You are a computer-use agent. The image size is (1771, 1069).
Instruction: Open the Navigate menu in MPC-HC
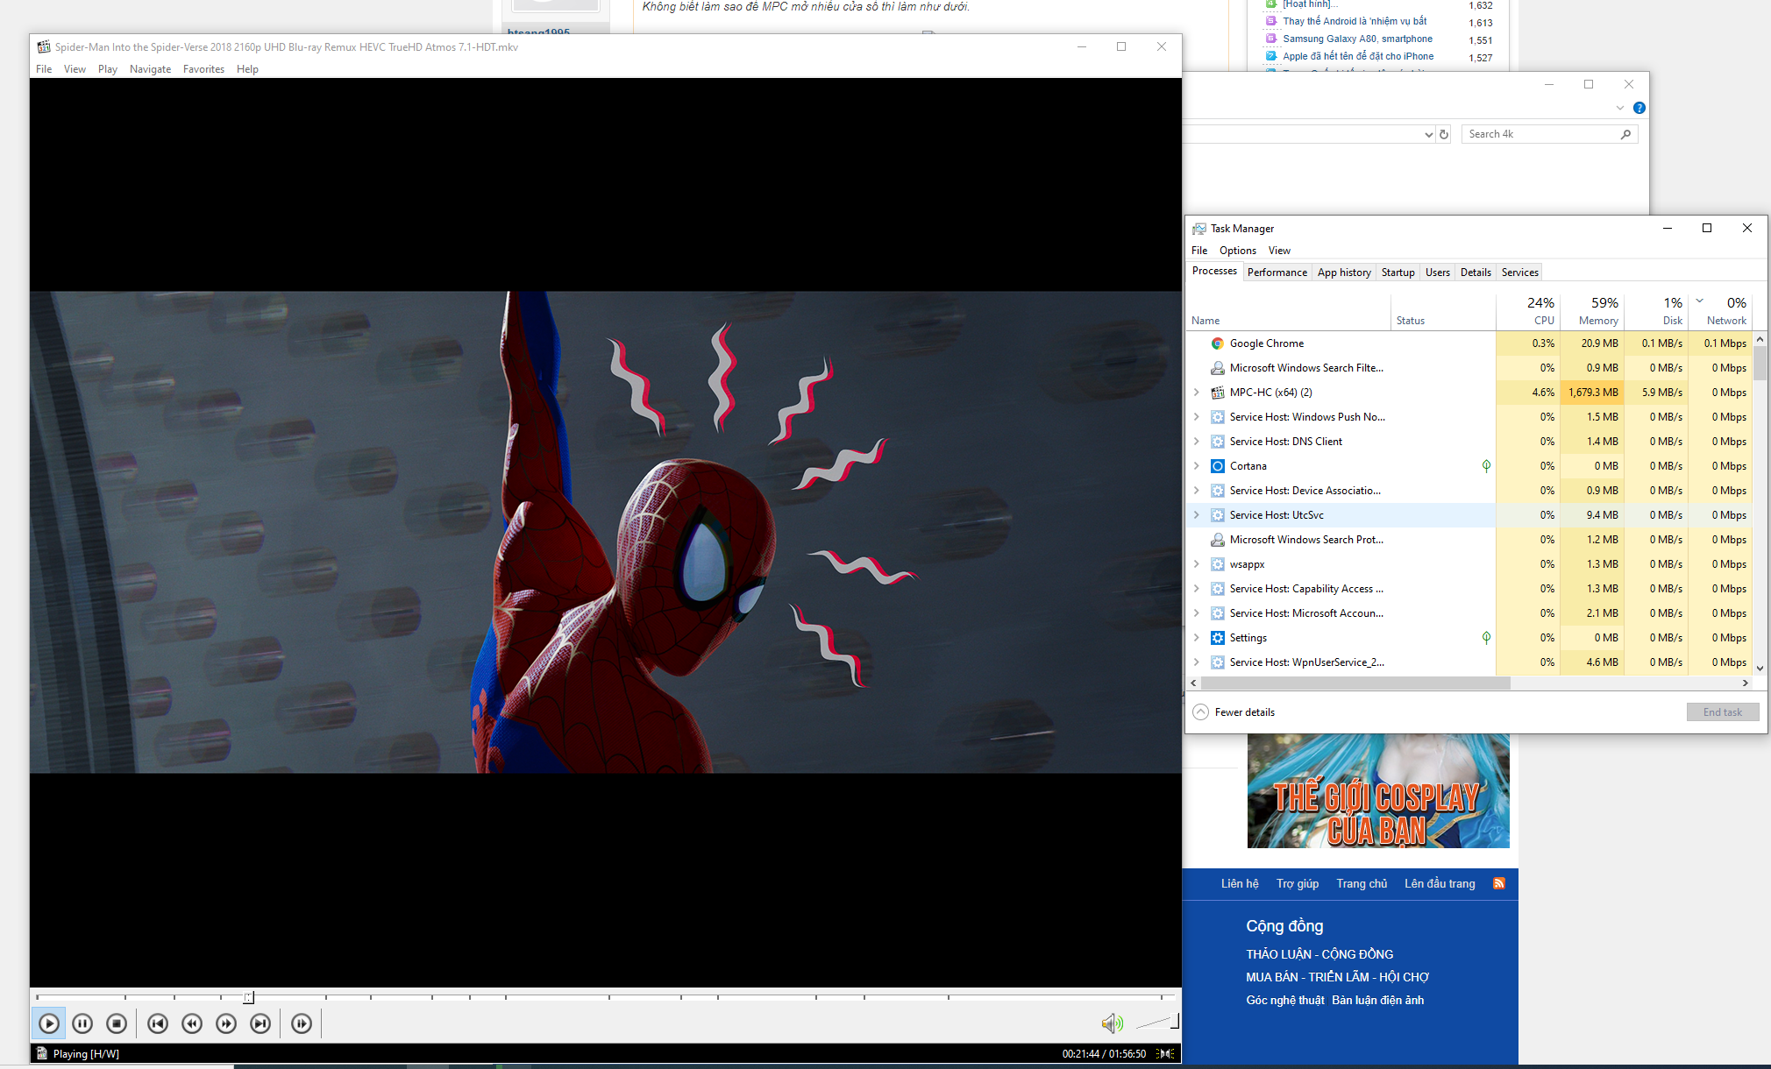[x=150, y=69]
